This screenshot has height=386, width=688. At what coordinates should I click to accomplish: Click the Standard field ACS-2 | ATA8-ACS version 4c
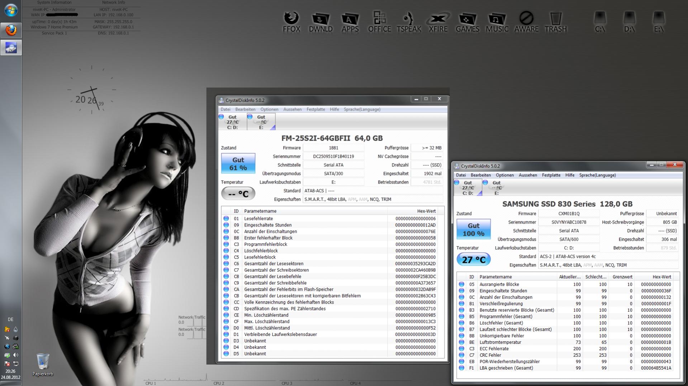coord(608,256)
